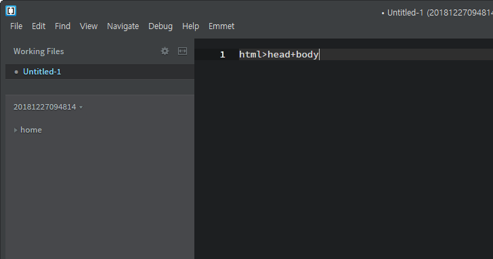Open the Debug menu
Viewport: 493px width, 259px height.
160,26
